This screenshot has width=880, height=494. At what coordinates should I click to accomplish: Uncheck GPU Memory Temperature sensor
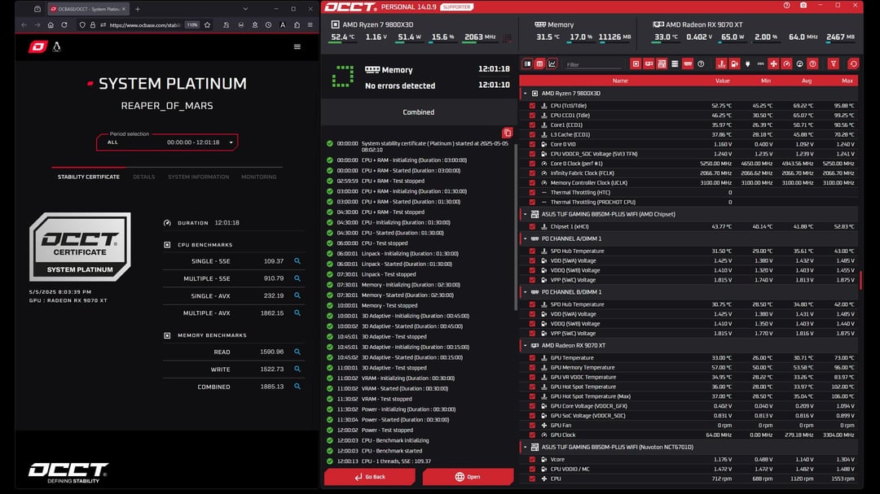tap(532, 367)
